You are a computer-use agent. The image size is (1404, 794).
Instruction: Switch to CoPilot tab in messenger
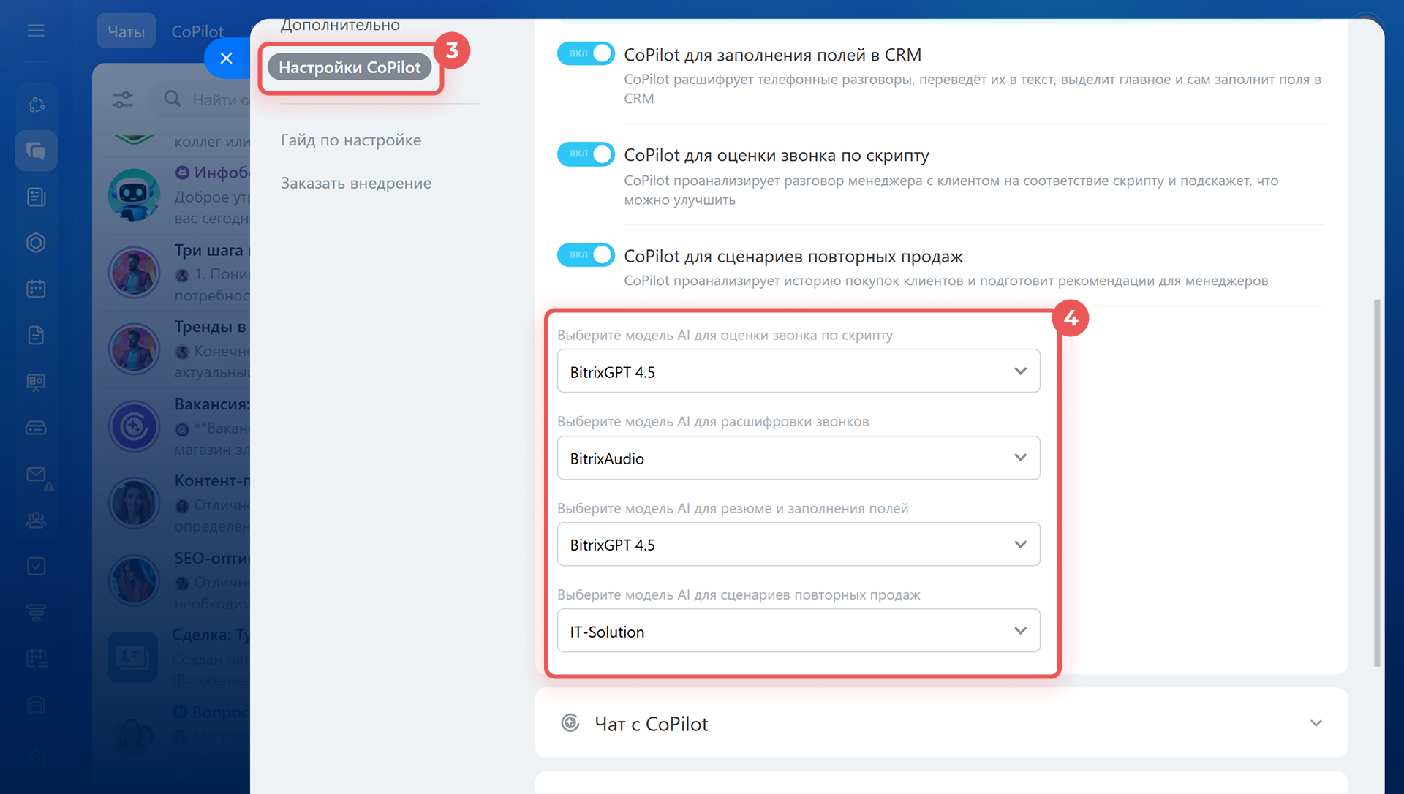pyautogui.click(x=197, y=31)
